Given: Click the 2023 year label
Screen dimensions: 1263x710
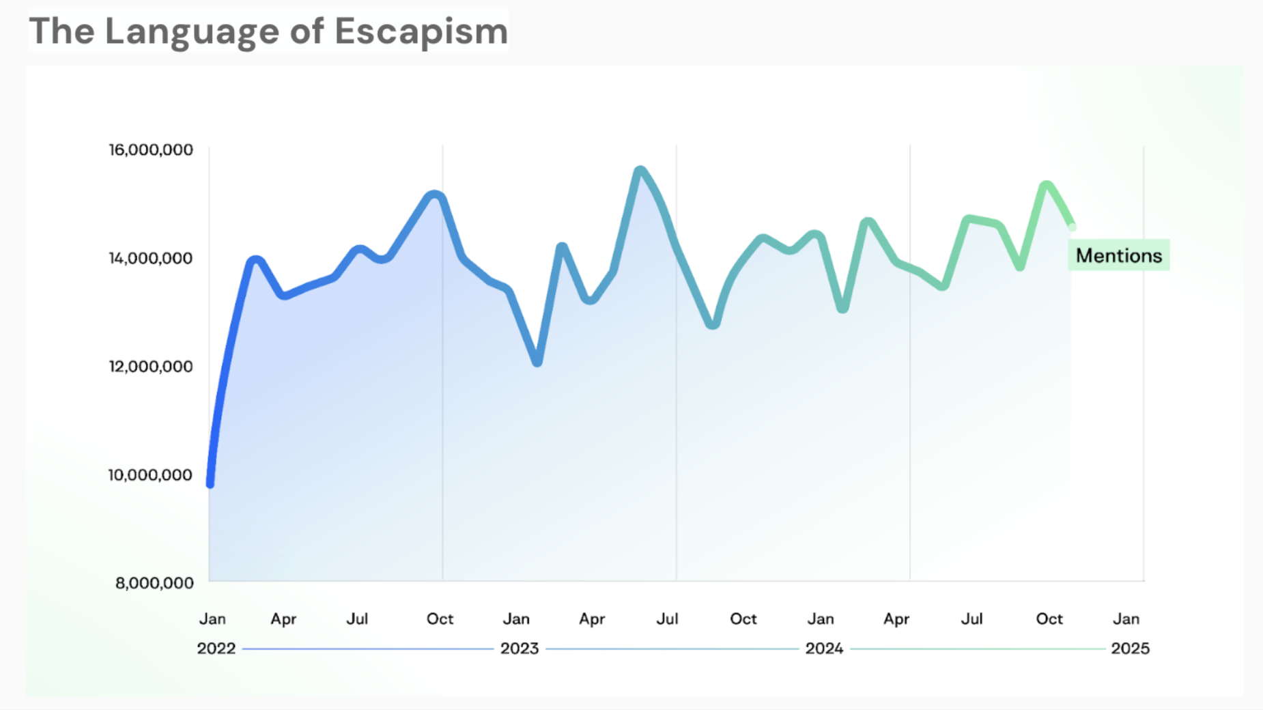Looking at the screenshot, I should 520,649.
